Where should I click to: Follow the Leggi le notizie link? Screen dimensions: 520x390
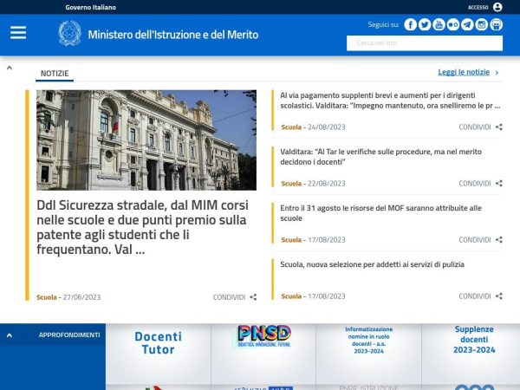(464, 72)
